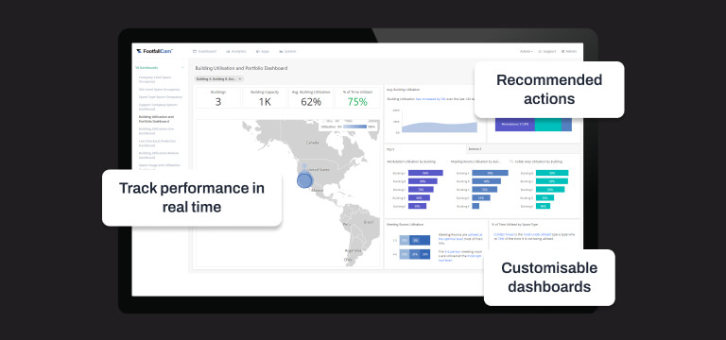Open the Admin account menu
Screen dimensions: 726x340
pyautogui.click(x=569, y=51)
